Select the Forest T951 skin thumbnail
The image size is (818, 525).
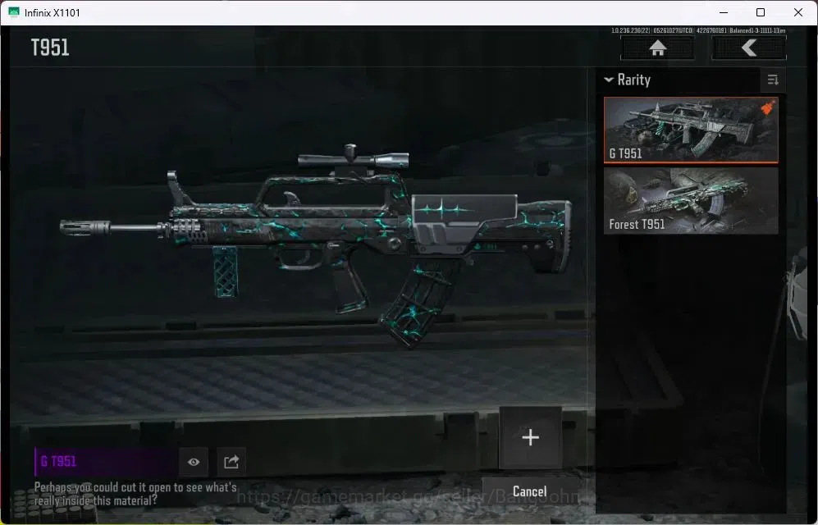[691, 201]
